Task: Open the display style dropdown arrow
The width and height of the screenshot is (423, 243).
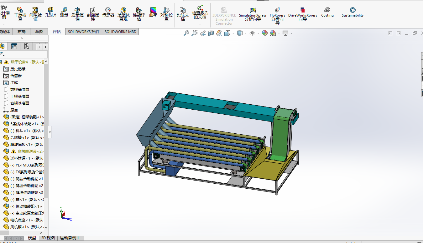Action: pyautogui.click(x=246, y=33)
